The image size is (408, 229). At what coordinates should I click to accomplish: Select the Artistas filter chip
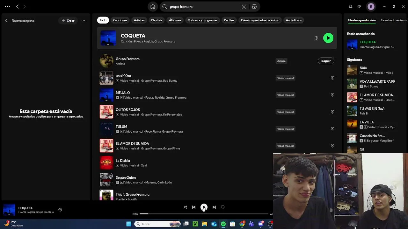point(139,20)
